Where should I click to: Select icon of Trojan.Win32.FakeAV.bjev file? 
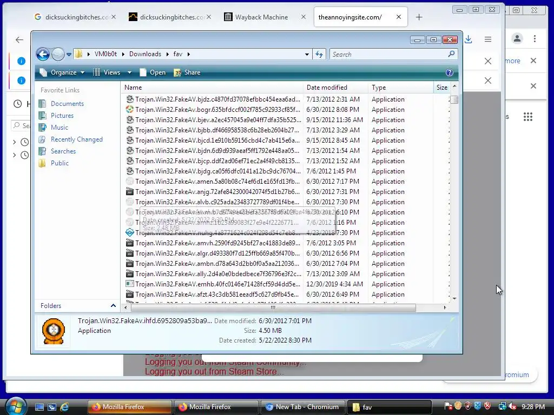coord(130,119)
